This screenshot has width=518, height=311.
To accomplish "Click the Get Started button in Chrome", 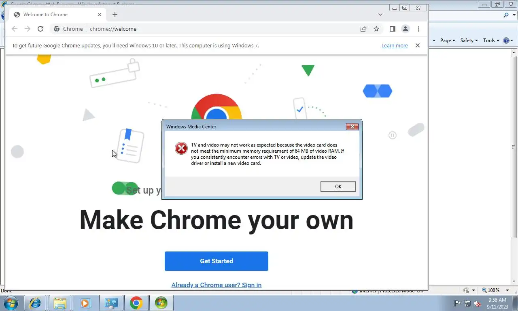I will (x=216, y=261).
